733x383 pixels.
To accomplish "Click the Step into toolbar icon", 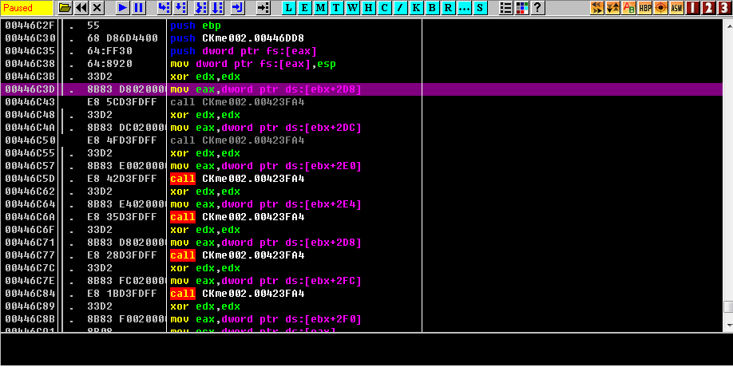I will tap(164, 7).
